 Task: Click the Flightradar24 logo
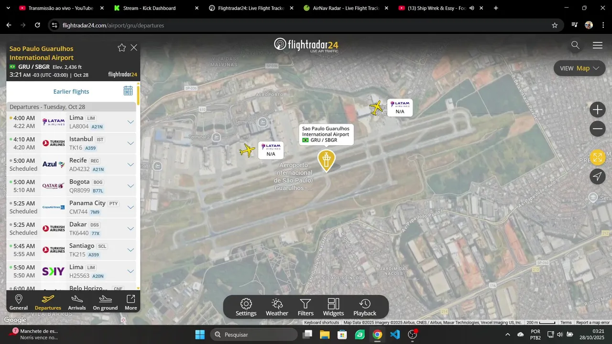pyautogui.click(x=306, y=45)
